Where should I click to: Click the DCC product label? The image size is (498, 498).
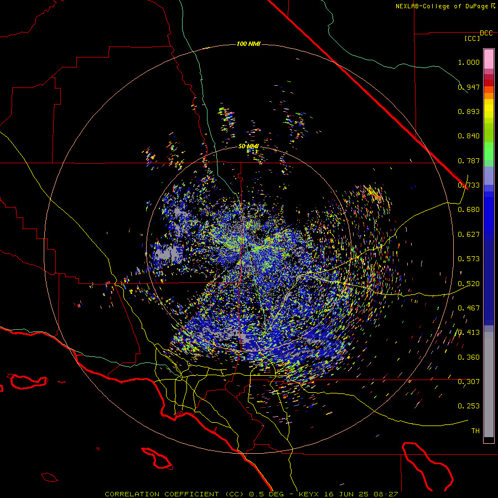point(486,33)
